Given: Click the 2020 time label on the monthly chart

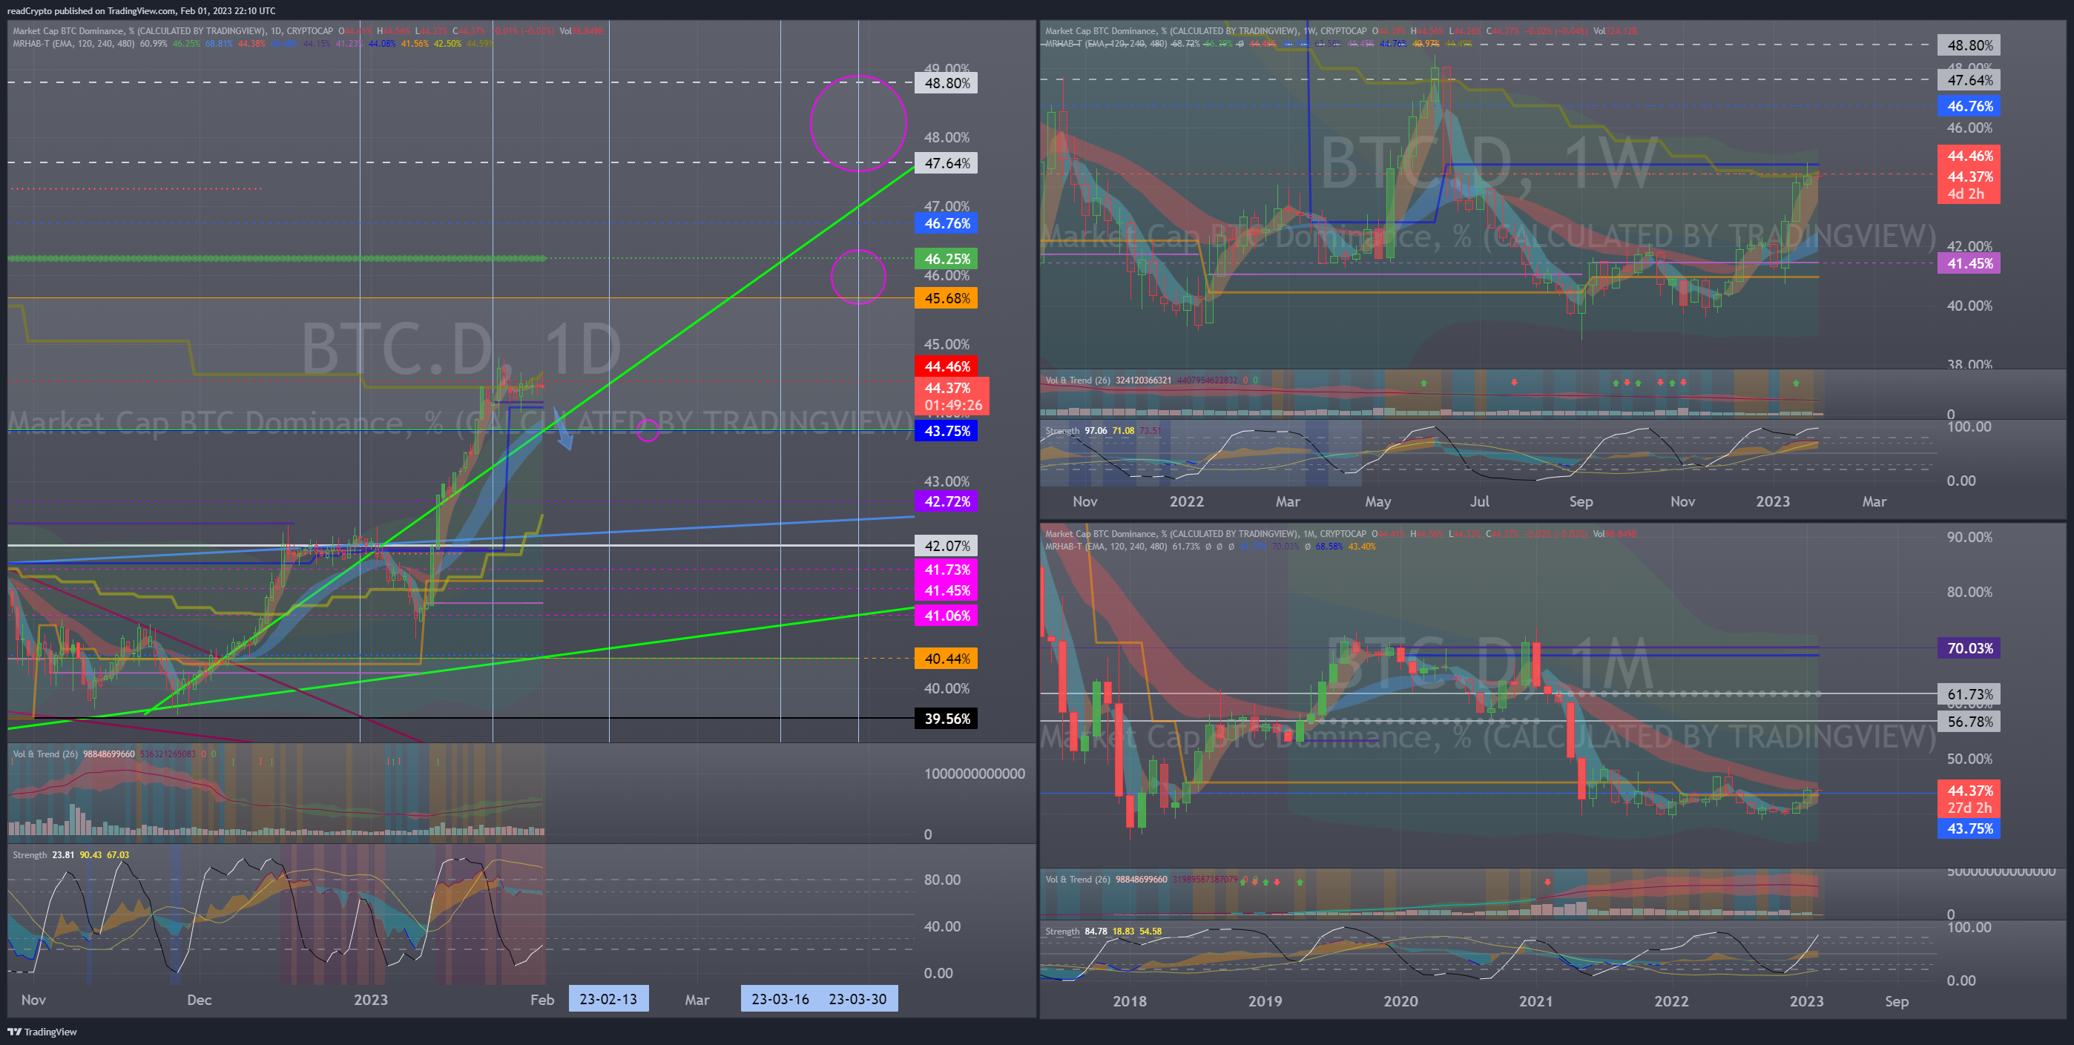Looking at the screenshot, I should [x=1400, y=1001].
